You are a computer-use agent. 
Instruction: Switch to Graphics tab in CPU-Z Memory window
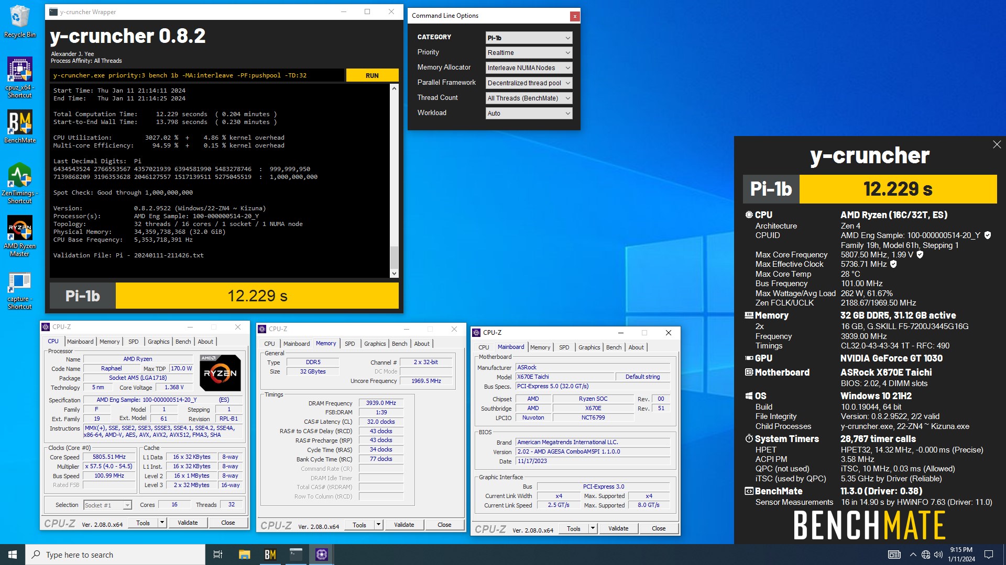375,344
